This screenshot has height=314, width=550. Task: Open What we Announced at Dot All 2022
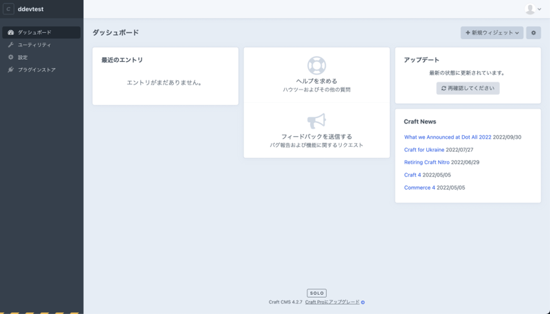tap(448, 137)
